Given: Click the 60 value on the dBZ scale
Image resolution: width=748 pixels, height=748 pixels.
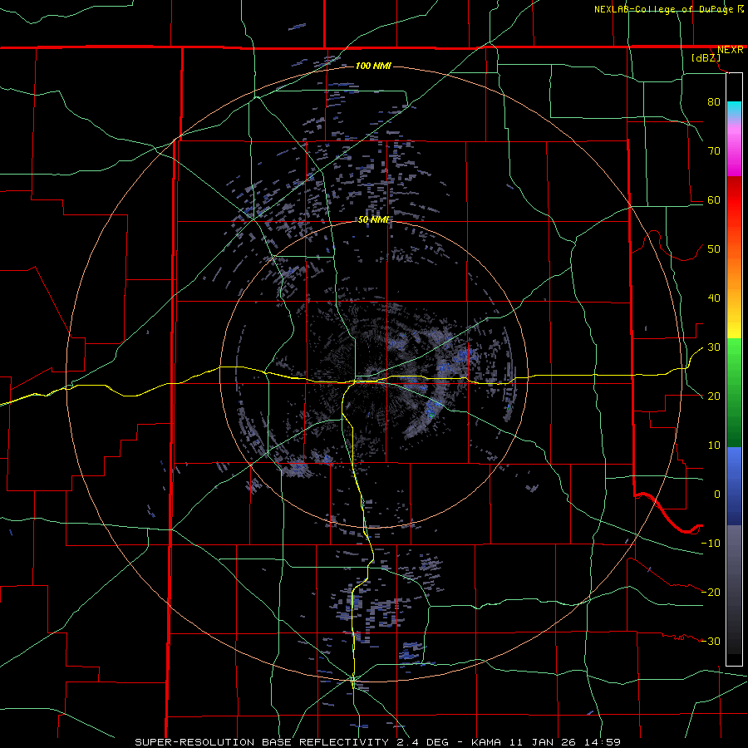Looking at the screenshot, I should coord(714,199).
